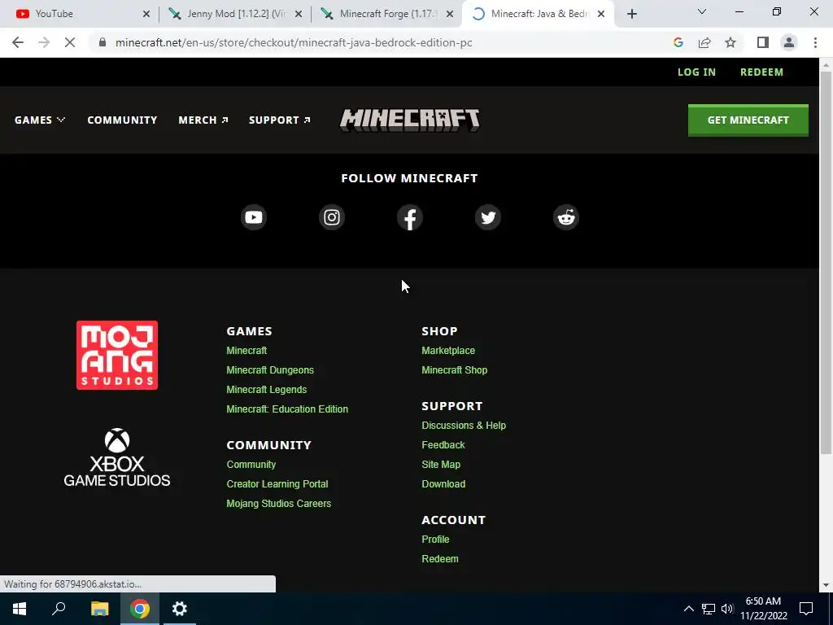Screen dimensions: 833x625
Task: Open tab search chevron in Chrome
Action: tap(702, 11)
